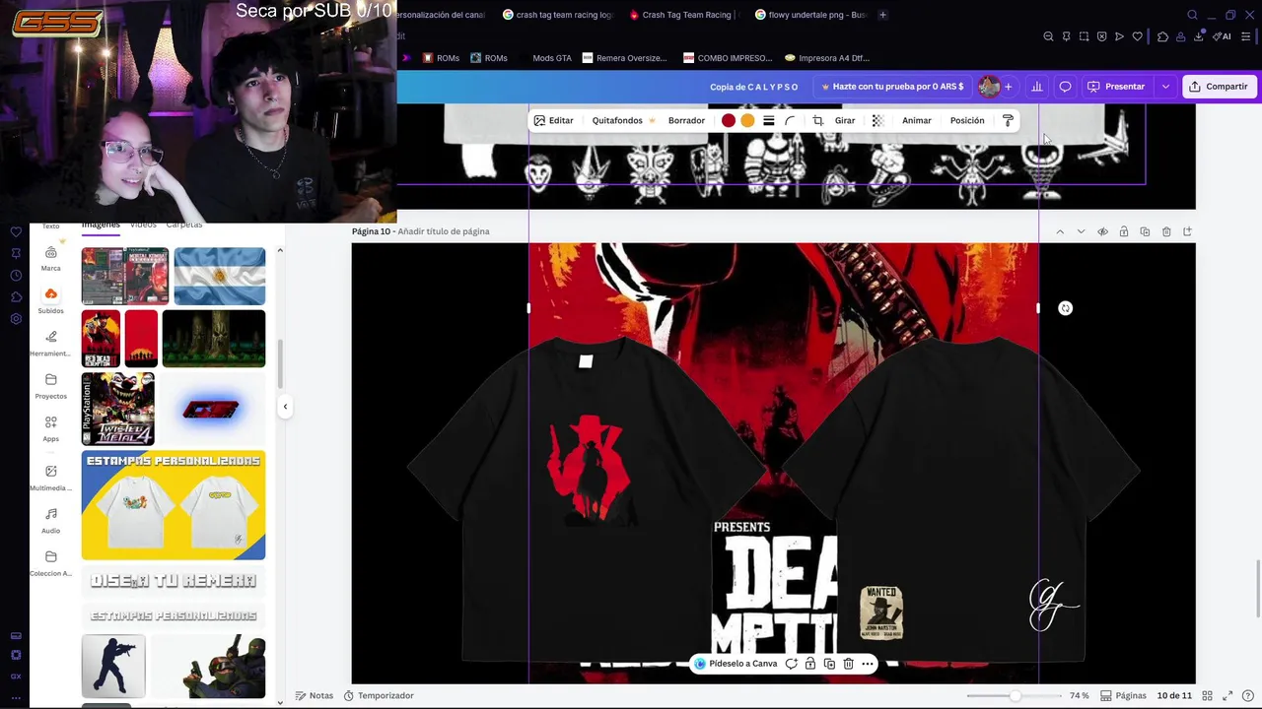Open Marca in Canva sidebar

50,259
